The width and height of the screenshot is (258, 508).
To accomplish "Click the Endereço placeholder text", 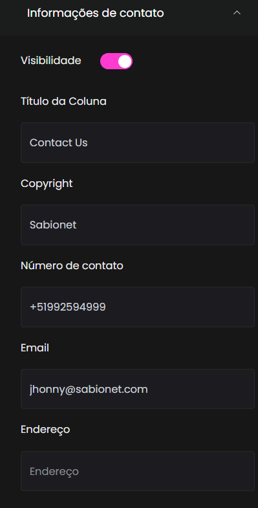I will 54,471.
